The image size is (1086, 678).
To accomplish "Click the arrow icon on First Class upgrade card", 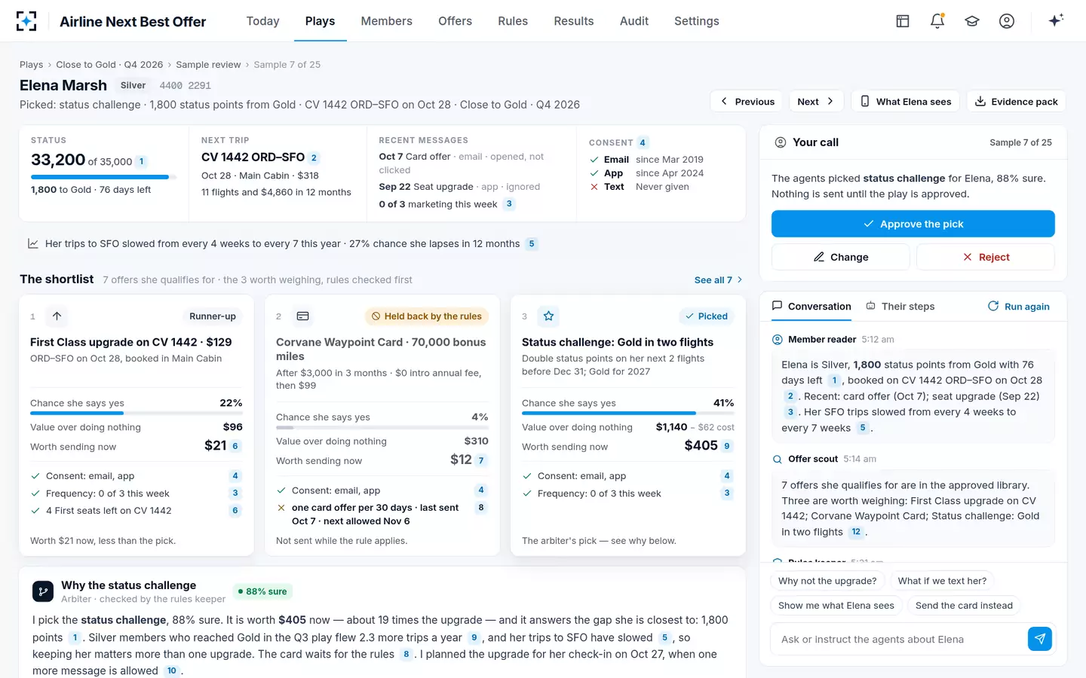I will [x=57, y=316].
